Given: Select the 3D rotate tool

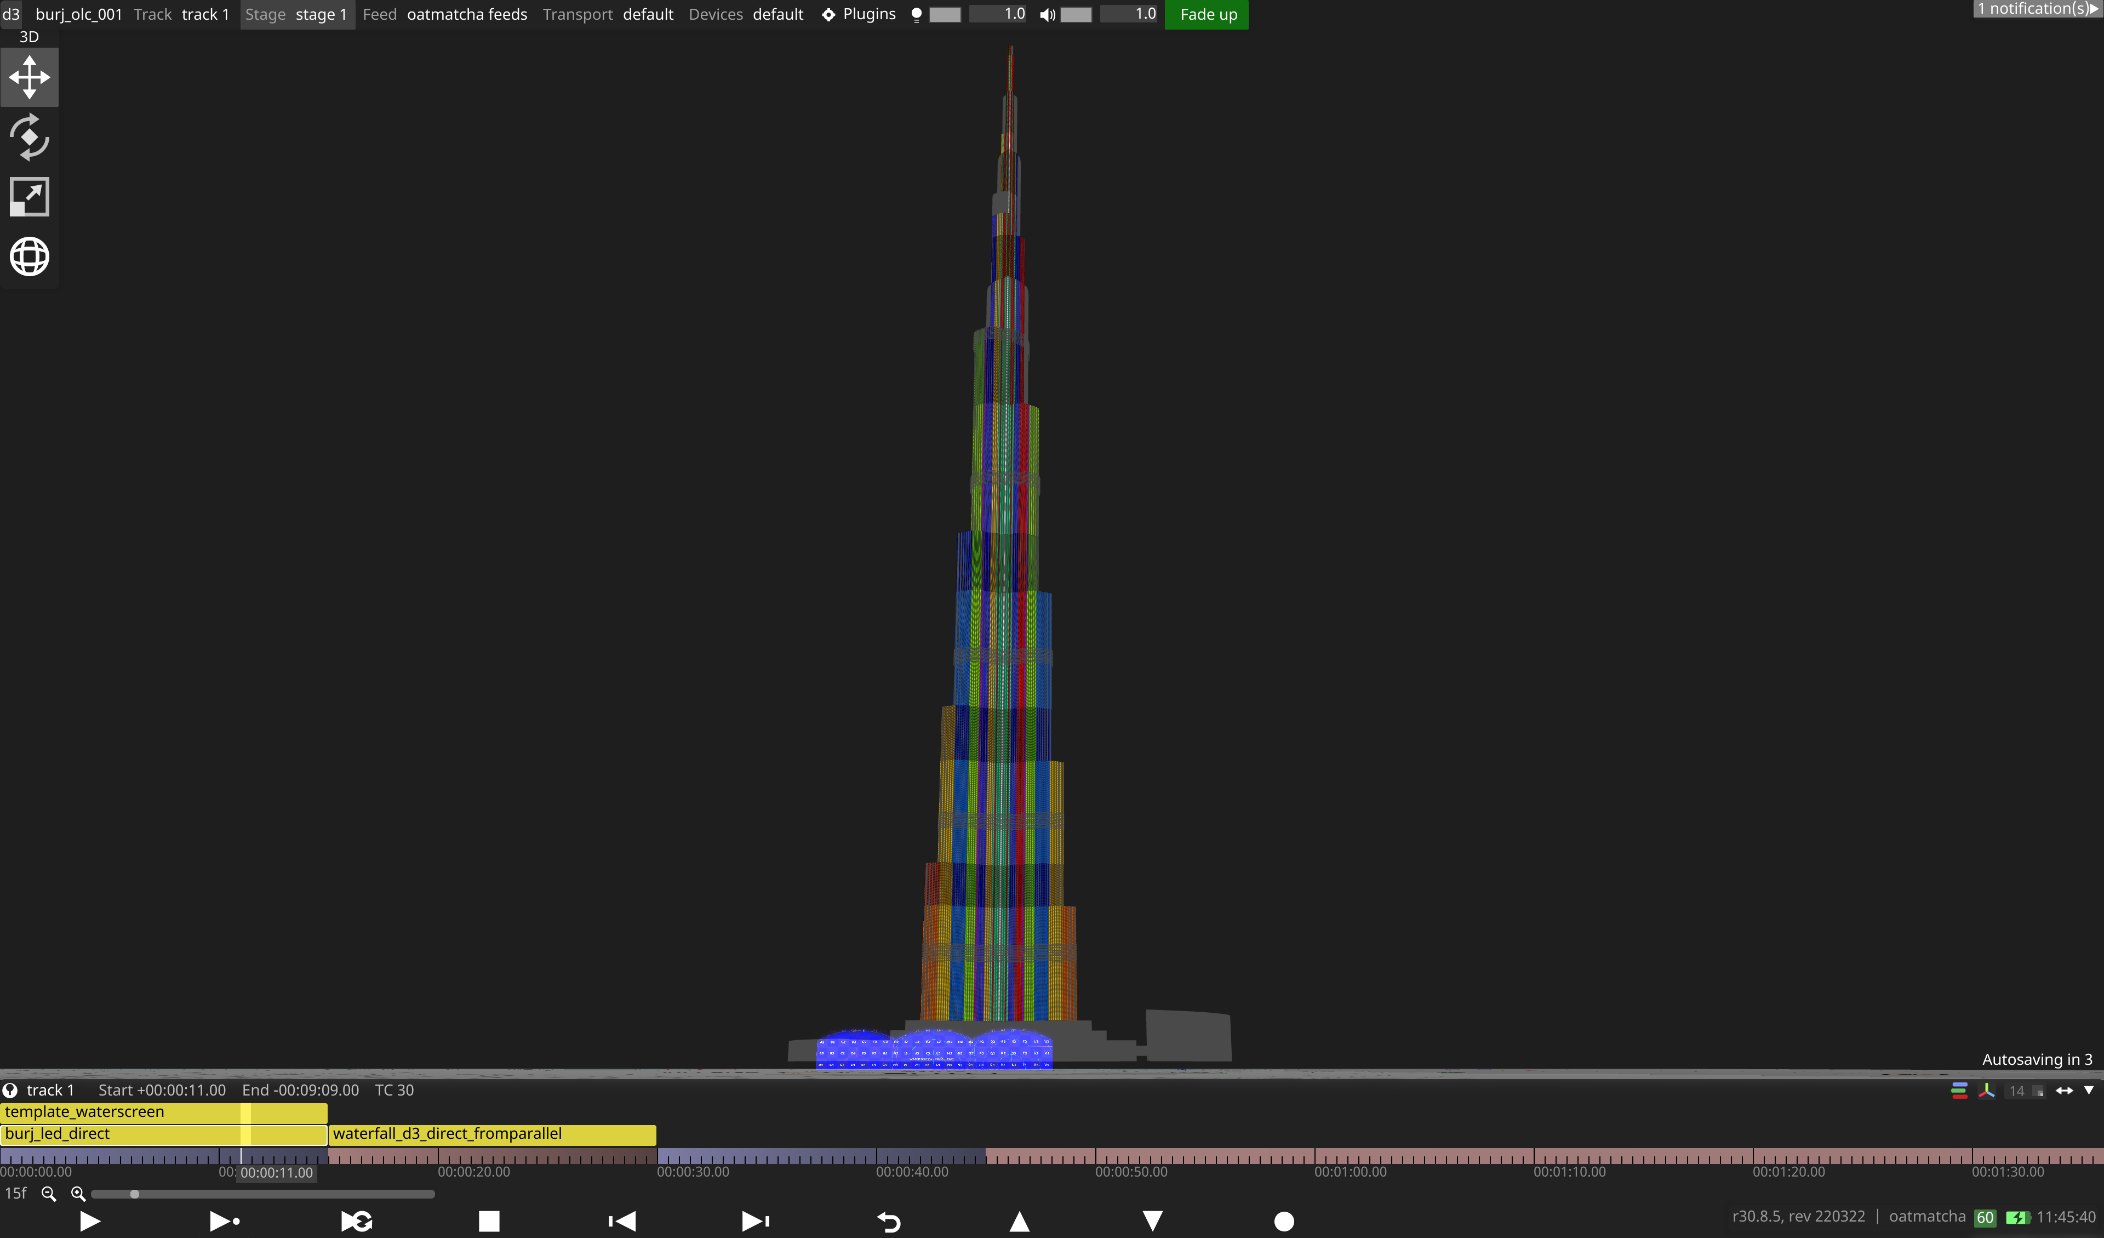Looking at the screenshot, I should pyautogui.click(x=29, y=136).
